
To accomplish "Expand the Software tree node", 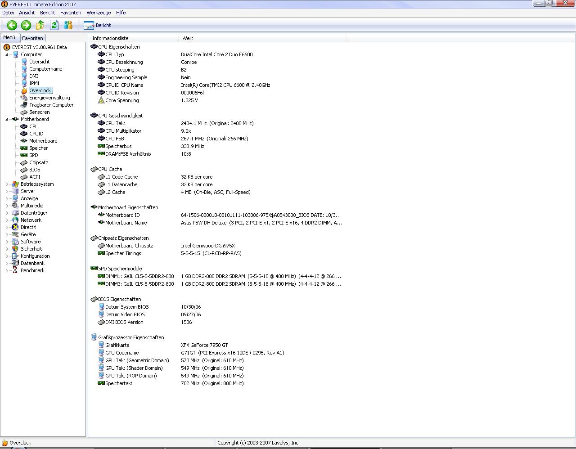I will 7,242.
